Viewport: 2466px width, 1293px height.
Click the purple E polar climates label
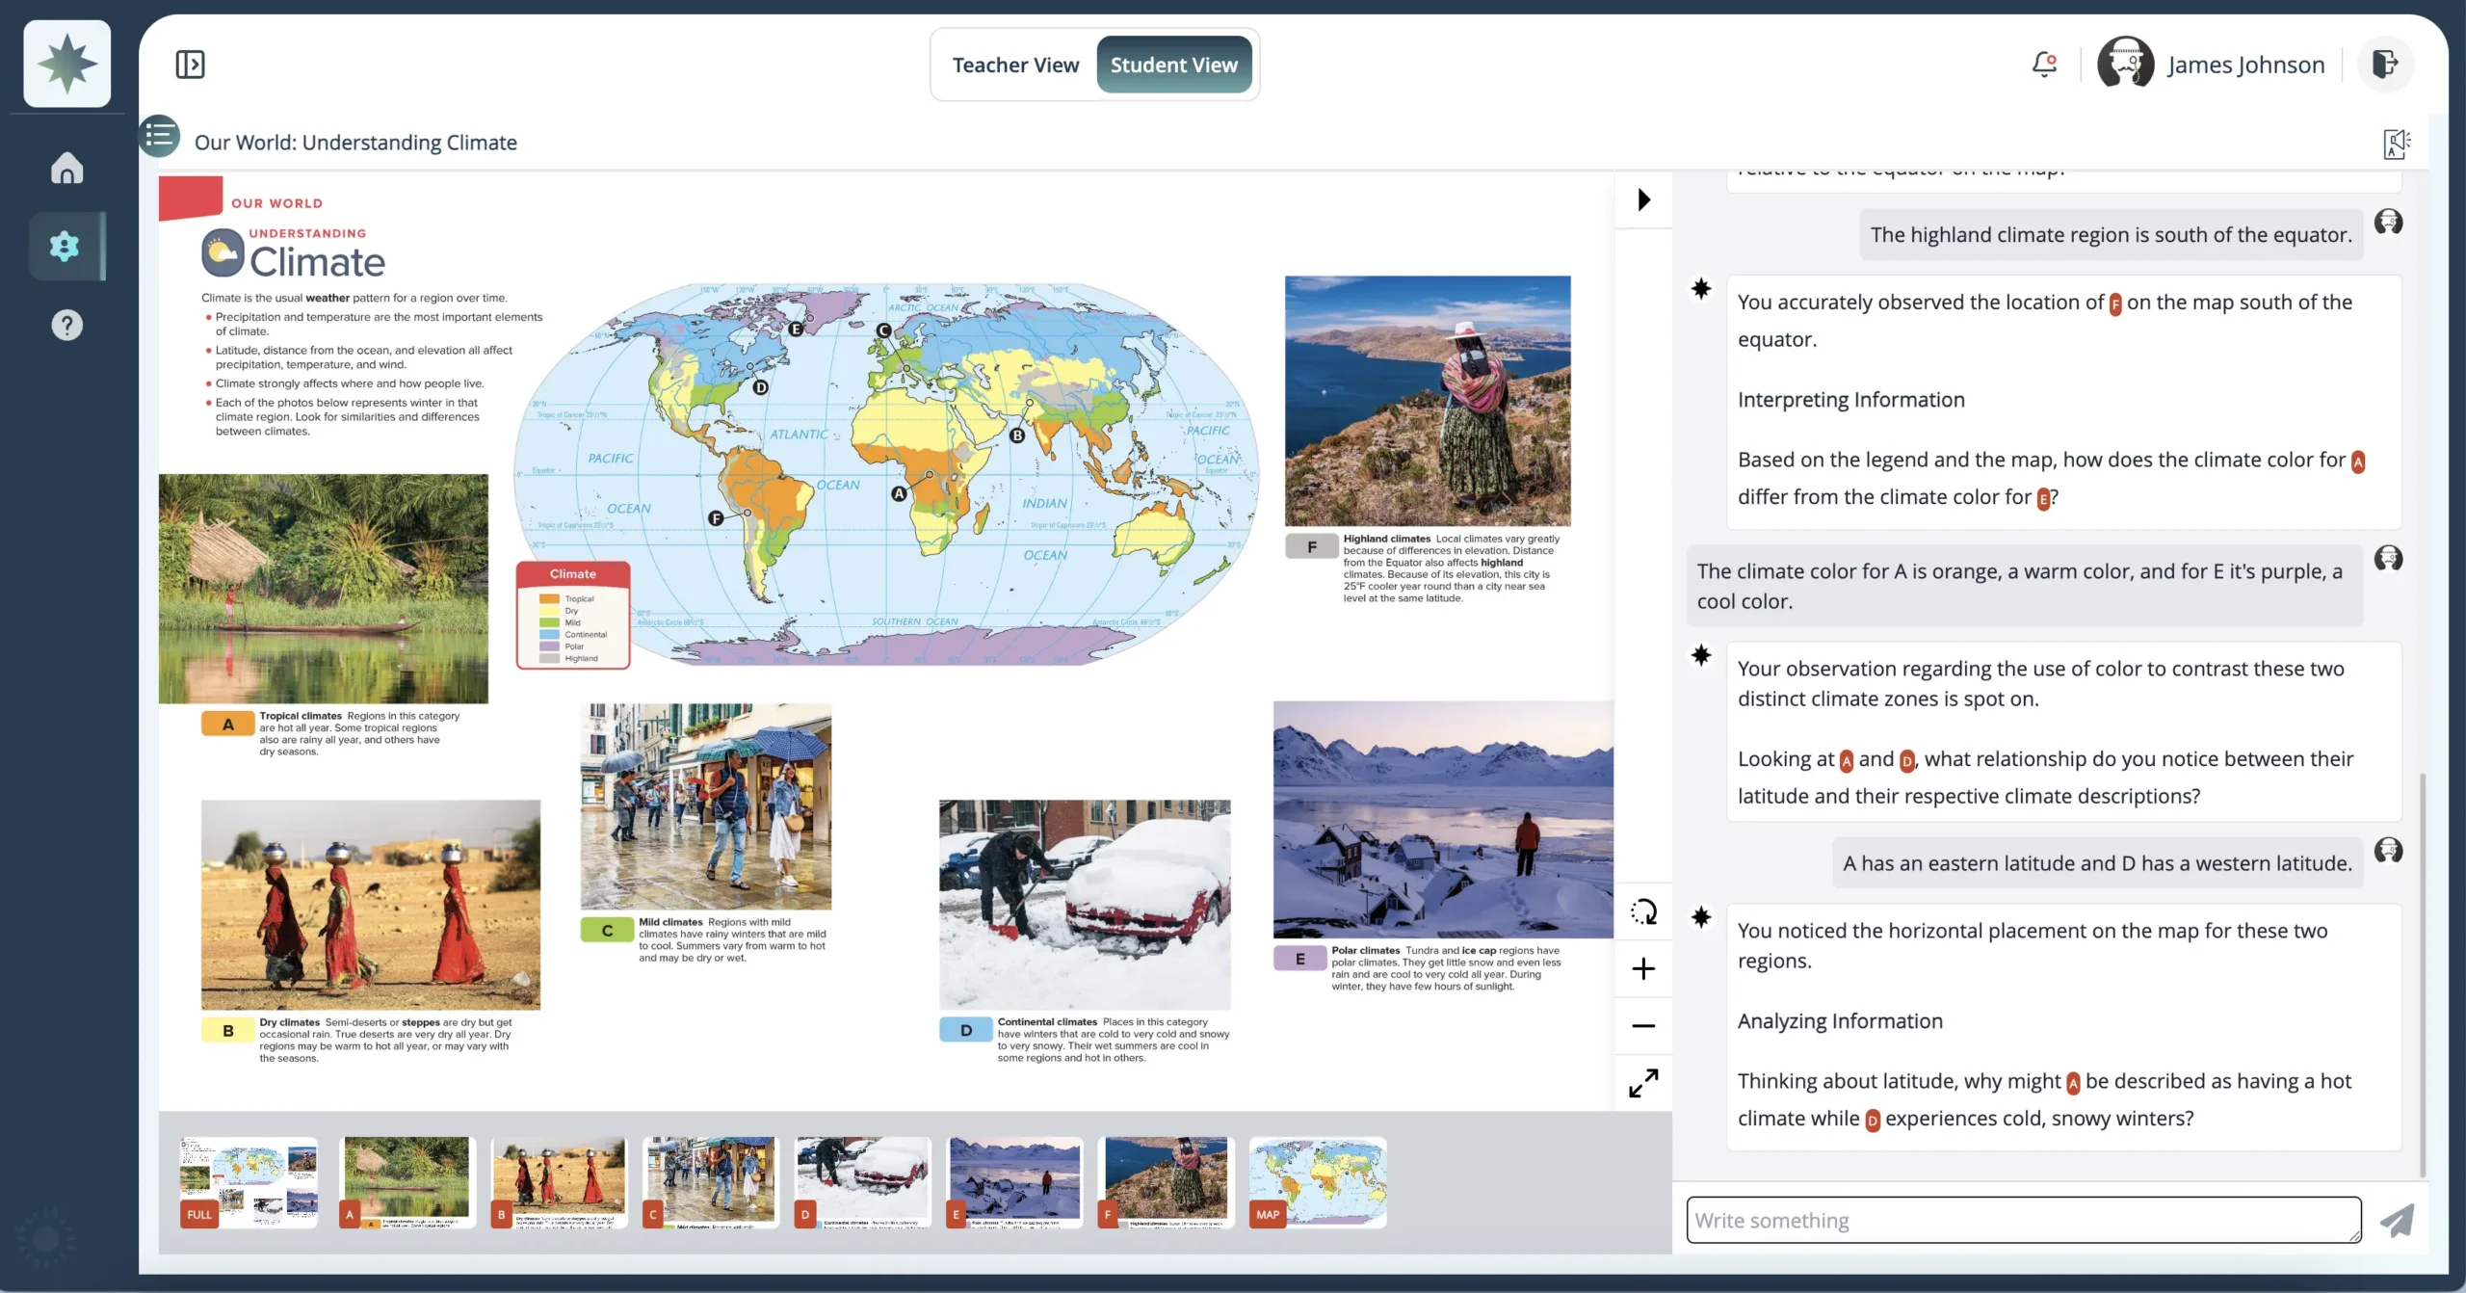tap(1300, 959)
